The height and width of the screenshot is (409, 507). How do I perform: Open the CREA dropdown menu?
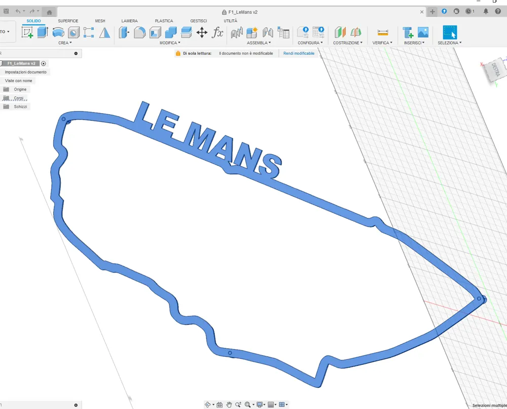tap(65, 43)
